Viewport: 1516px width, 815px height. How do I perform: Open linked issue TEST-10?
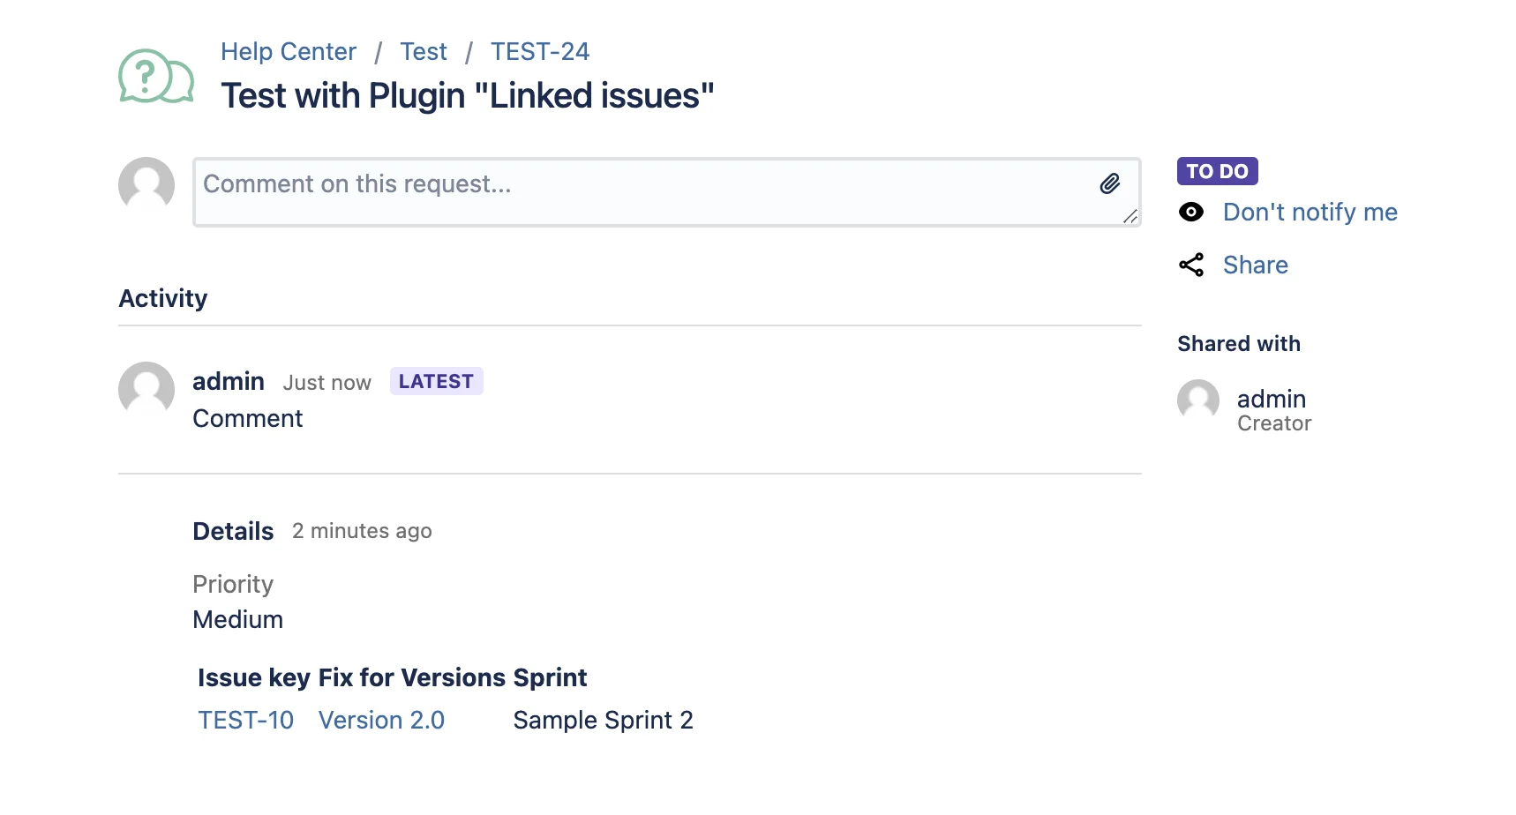245,721
